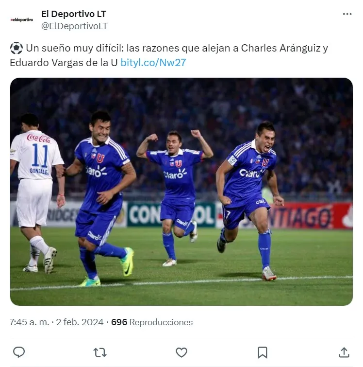Click the red SANTIAGO banner in photo
The image size is (363, 367).
[x=309, y=215]
